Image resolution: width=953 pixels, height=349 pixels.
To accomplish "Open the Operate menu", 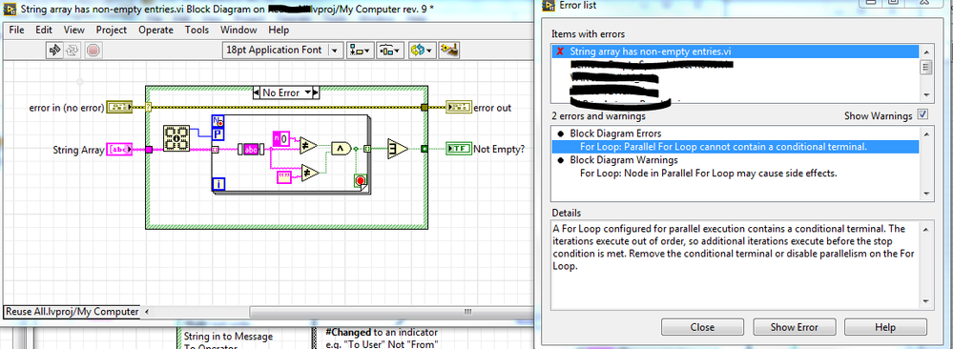I will 155,30.
